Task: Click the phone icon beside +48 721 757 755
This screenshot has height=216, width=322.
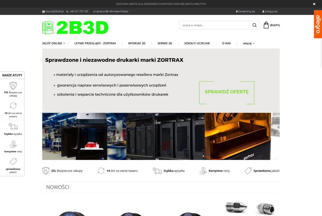Action: 67,11
